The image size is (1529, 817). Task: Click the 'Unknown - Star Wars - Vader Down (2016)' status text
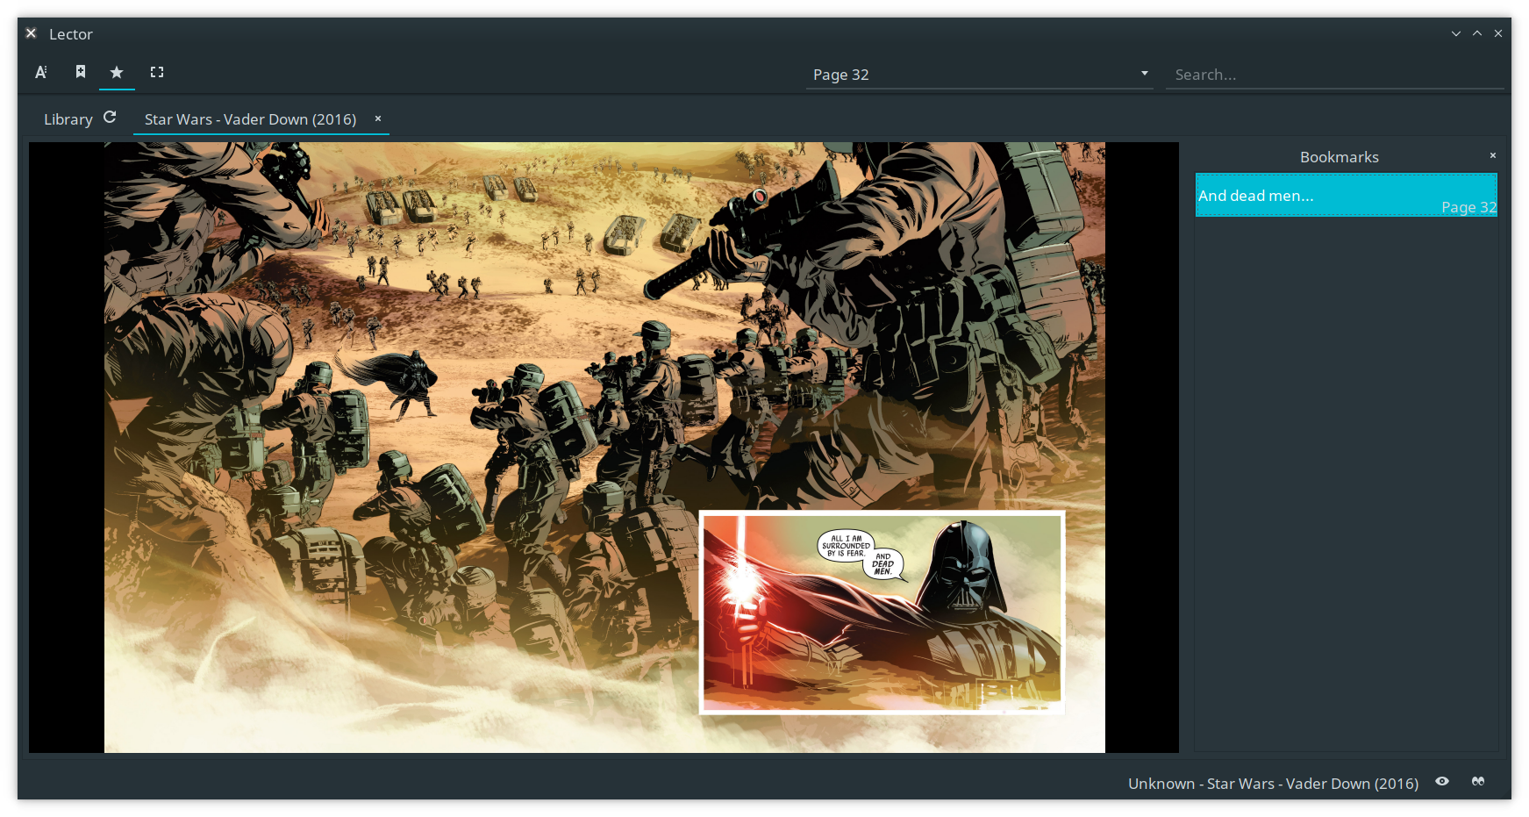[1273, 784]
